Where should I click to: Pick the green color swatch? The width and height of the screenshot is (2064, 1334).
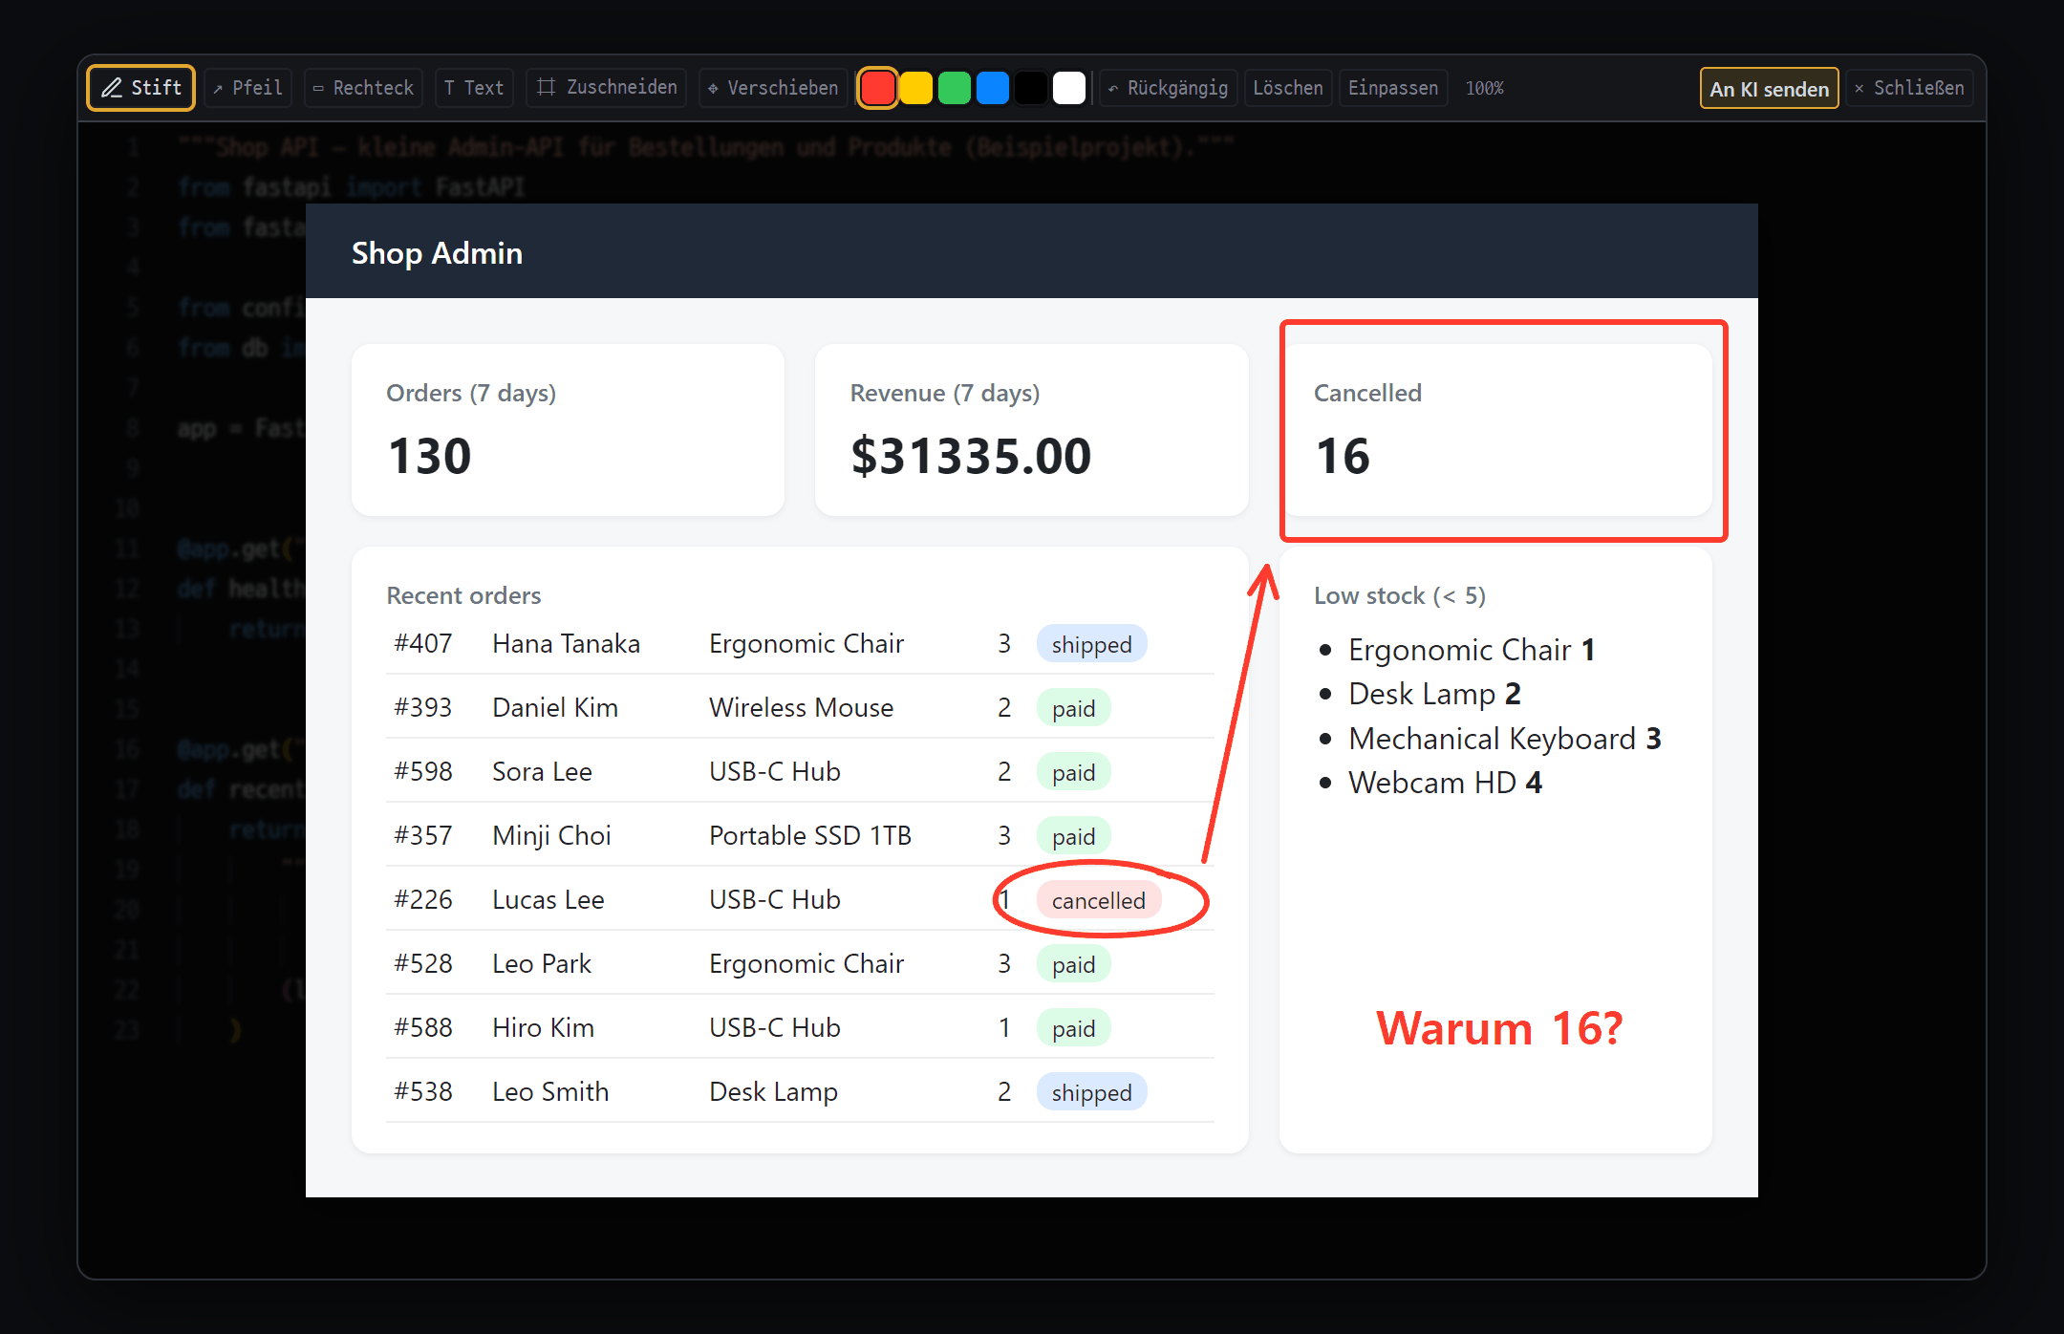point(954,88)
